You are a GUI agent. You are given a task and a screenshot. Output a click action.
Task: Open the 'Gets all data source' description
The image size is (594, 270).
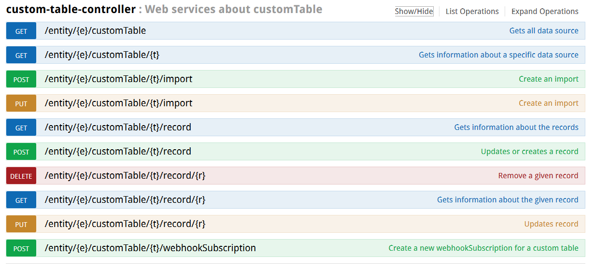(x=543, y=31)
